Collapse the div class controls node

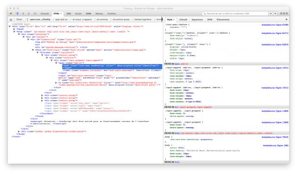[47, 58]
